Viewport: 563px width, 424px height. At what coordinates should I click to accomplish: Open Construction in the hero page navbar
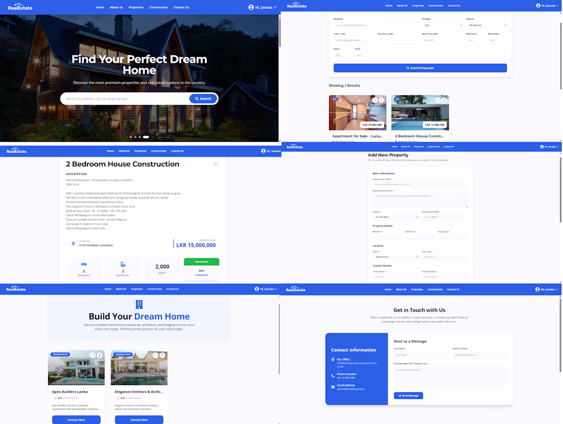pyautogui.click(x=158, y=7)
